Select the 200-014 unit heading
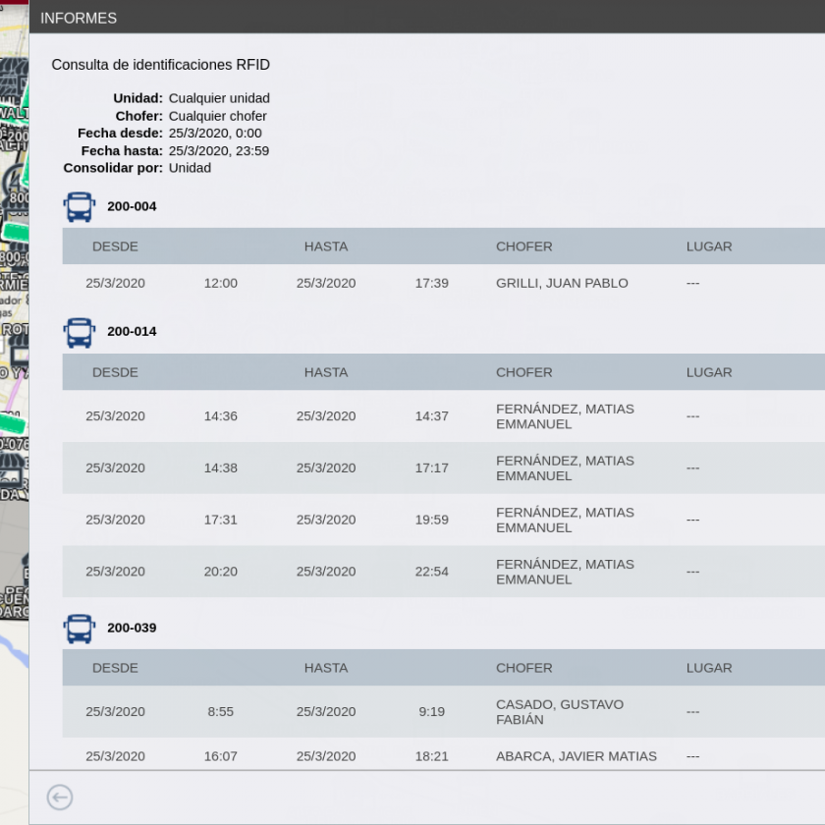825x825 pixels. [132, 331]
